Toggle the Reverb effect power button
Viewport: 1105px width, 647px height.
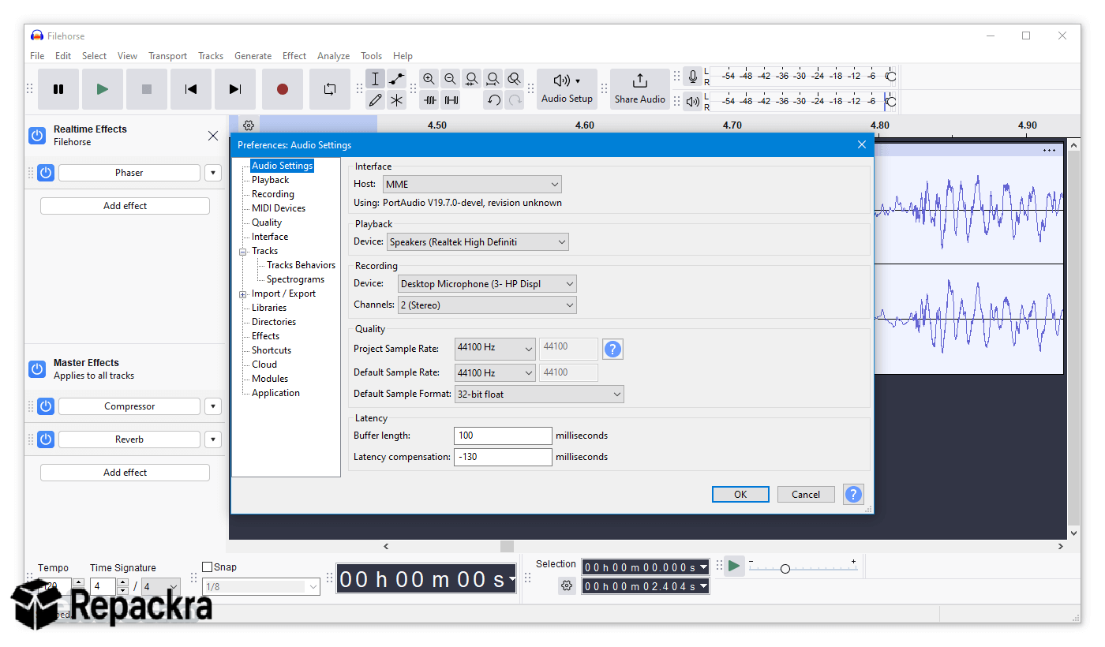[x=46, y=439]
